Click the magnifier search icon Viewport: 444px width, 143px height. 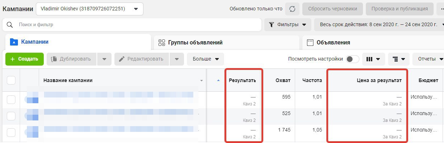coord(10,25)
